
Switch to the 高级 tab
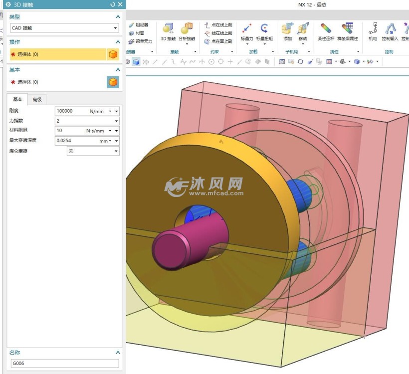[37, 100]
